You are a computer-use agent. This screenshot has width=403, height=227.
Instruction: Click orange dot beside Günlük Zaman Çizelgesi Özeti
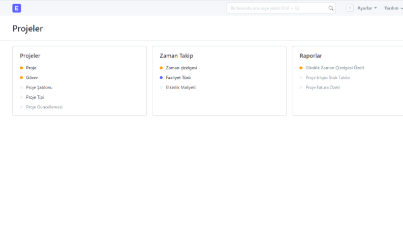click(301, 68)
